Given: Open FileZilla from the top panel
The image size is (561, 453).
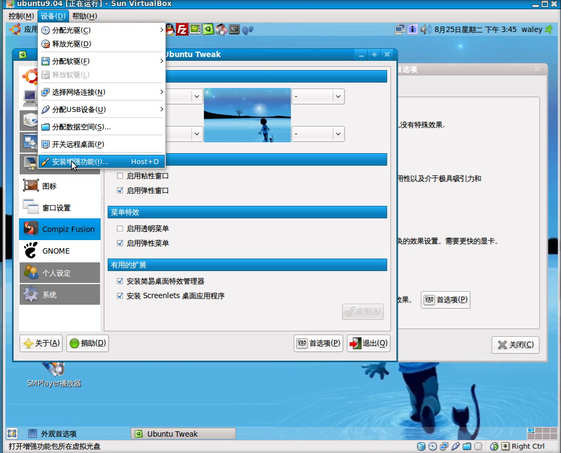Looking at the screenshot, I should tap(182, 29).
